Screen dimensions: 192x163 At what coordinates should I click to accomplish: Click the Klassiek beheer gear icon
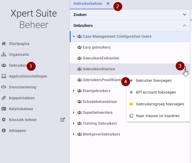tap(4, 120)
